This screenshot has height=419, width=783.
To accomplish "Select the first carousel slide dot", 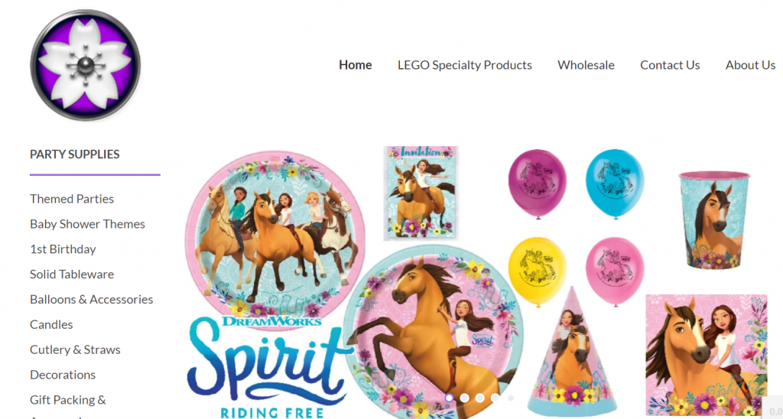I will coord(449,398).
